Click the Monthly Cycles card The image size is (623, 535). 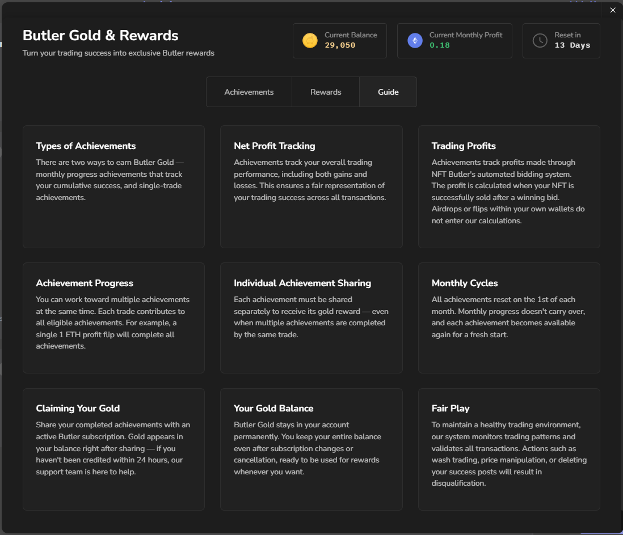click(509, 317)
